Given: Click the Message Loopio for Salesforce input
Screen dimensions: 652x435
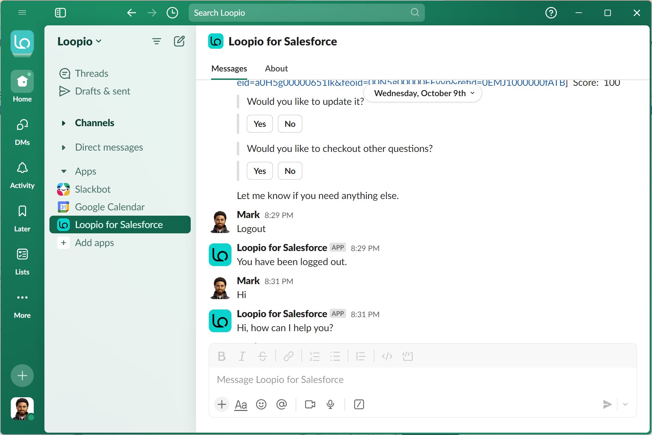Looking at the screenshot, I should (x=423, y=380).
